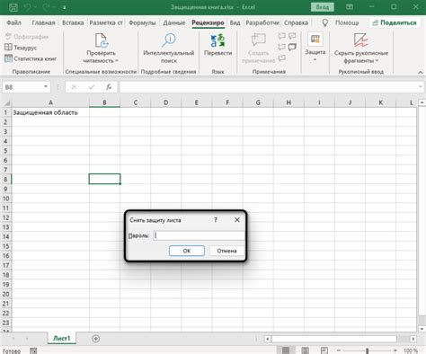
Task: Open Статистика книги workbook statistics
Action: tap(31, 58)
